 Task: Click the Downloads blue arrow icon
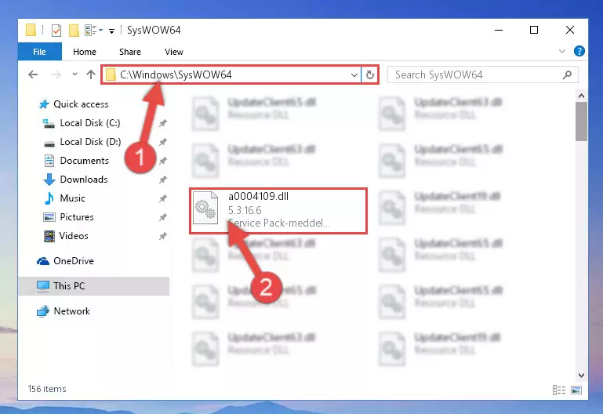tap(49, 180)
